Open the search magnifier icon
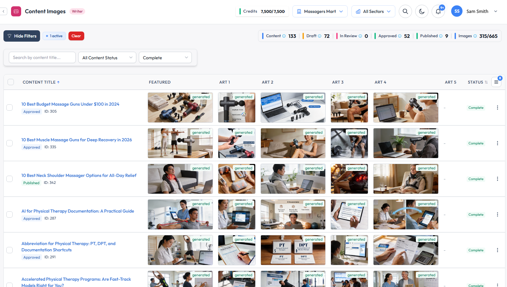Image resolution: width=507 pixels, height=287 pixels. [x=405, y=11]
